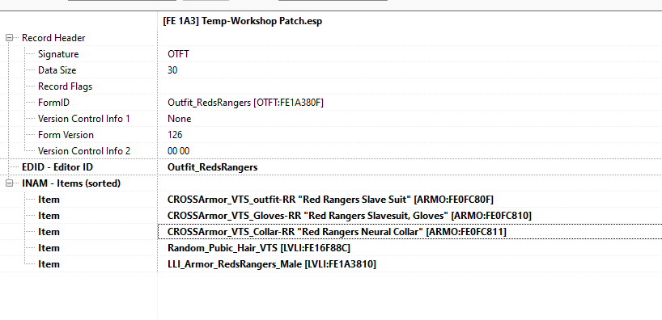Select Random_Pubic_Hair_VTS [LVLI:FE16F88C] item value
662x320 pixels.
coord(259,248)
